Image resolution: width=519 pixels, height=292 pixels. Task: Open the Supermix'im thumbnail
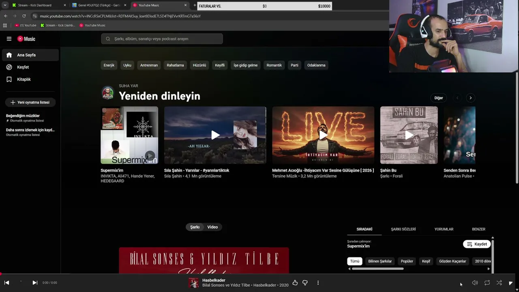pyautogui.click(x=129, y=135)
